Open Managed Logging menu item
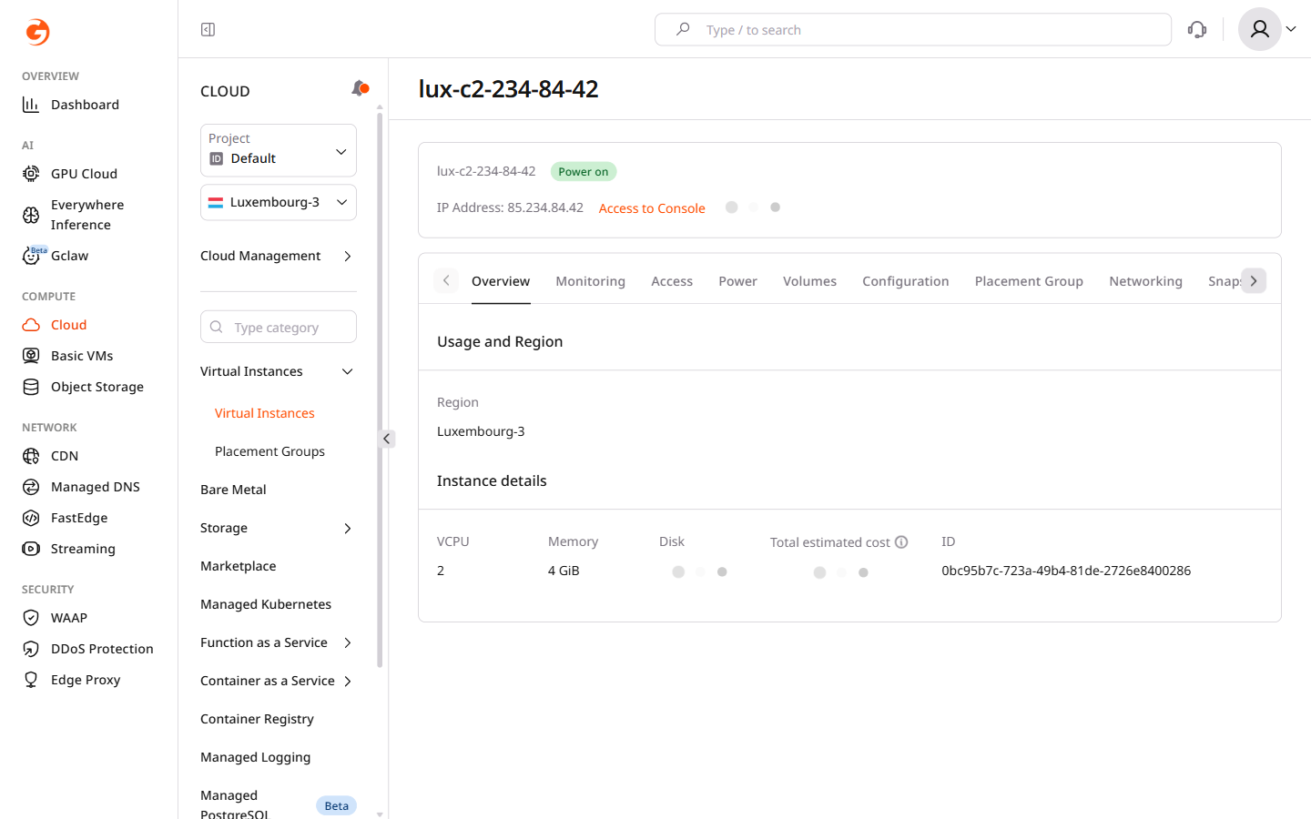The height and width of the screenshot is (819, 1311). pyautogui.click(x=256, y=757)
